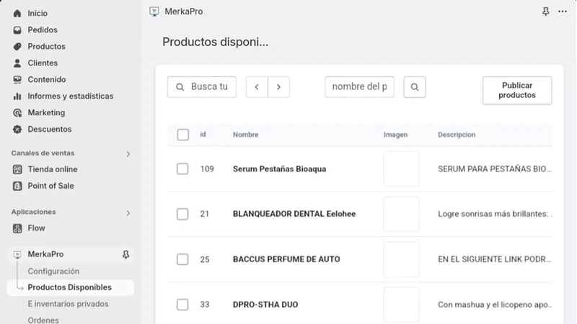Click the magnifier search button by nombre field
The width and height of the screenshot is (577, 324).
pyautogui.click(x=415, y=87)
